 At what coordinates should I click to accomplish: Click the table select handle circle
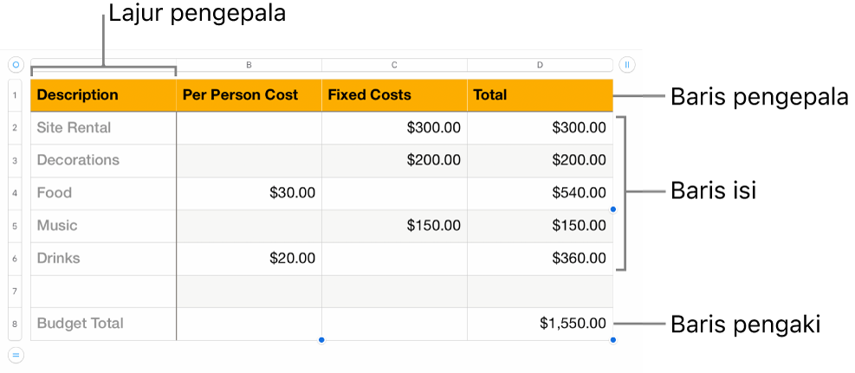click(x=16, y=64)
